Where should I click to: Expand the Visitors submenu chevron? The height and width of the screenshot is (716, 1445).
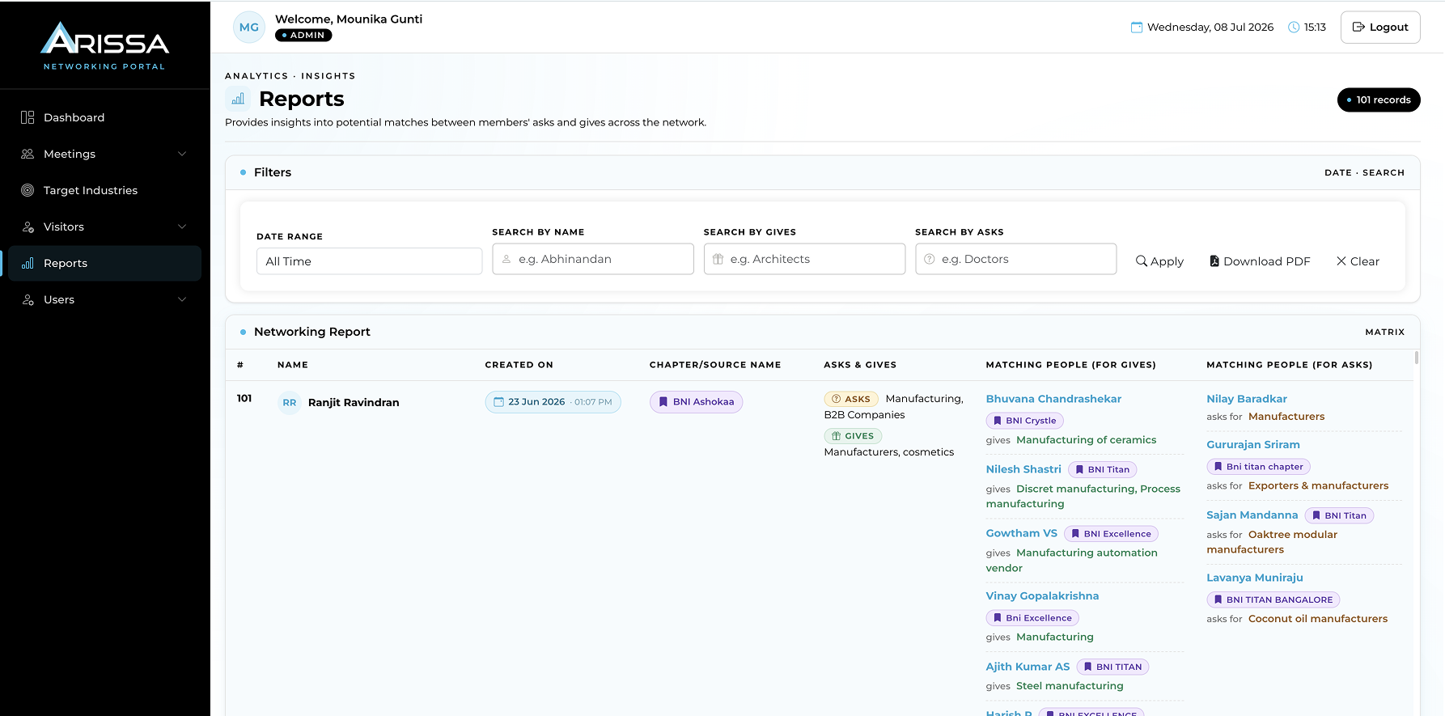pyautogui.click(x=182, y=227)
